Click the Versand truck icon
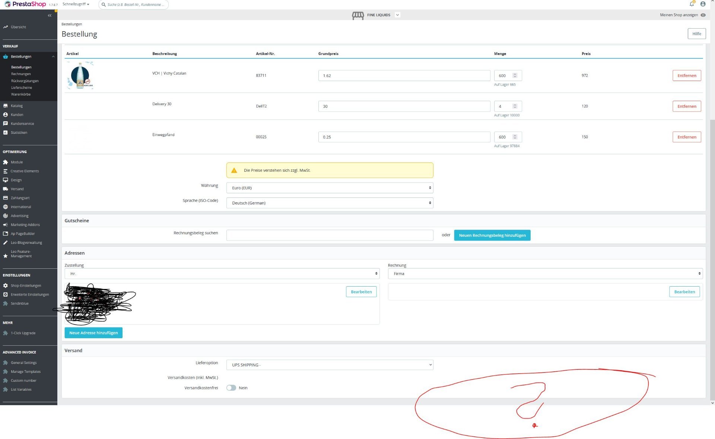715x439 pixels. (x=5, y=189)
